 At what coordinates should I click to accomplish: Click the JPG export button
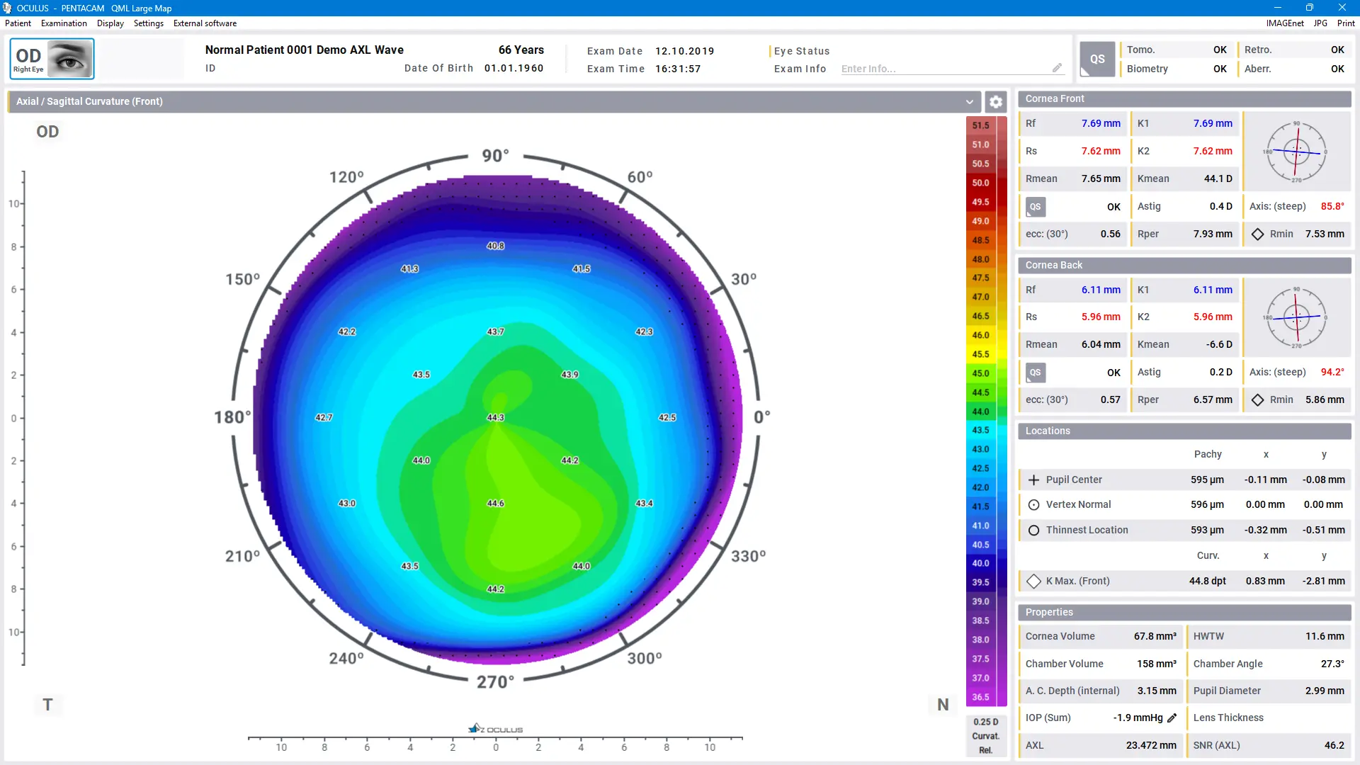click(x=1320, y=23)
